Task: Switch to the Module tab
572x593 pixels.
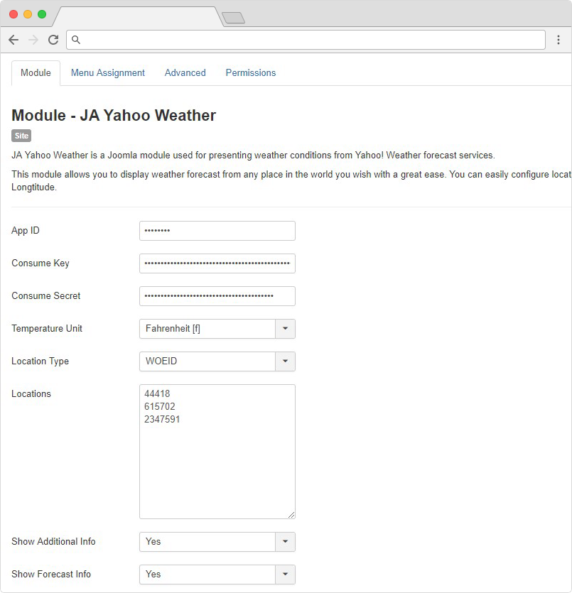Action: 36,73
